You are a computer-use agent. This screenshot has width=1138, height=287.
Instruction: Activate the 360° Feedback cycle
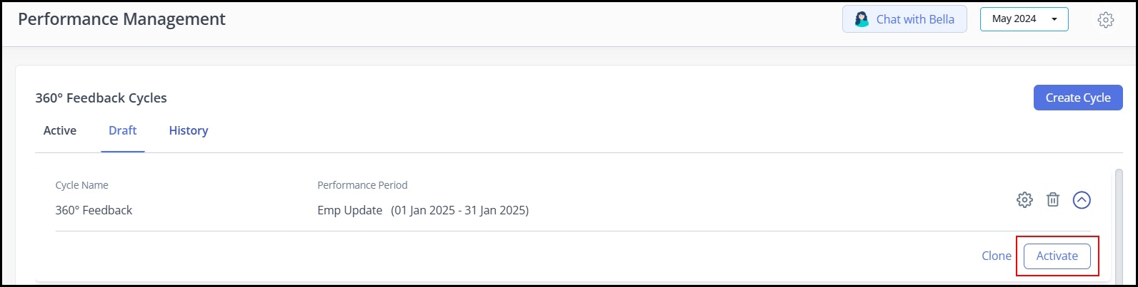click(1057, 256)
